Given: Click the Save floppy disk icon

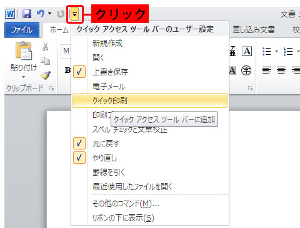Looking at the screenshot, I should pyautogui.click(x=27, y=14).
